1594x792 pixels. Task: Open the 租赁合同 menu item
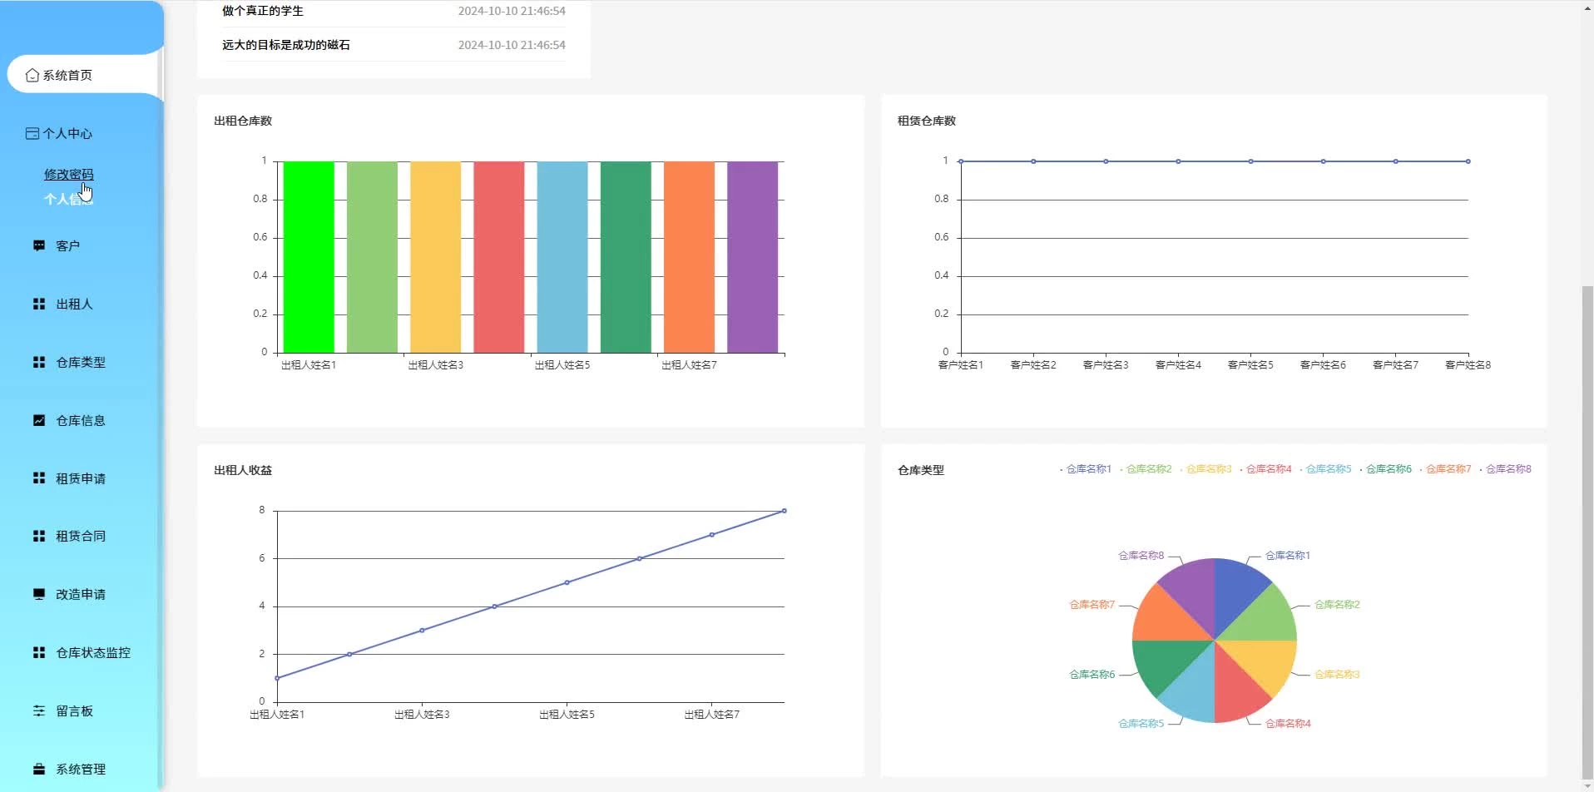[81, 537]
